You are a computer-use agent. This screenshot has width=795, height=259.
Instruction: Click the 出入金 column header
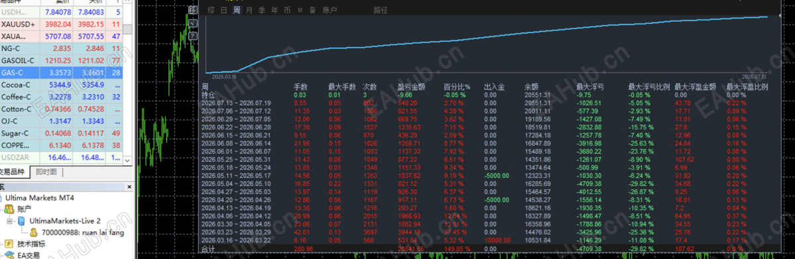(495, 87)
